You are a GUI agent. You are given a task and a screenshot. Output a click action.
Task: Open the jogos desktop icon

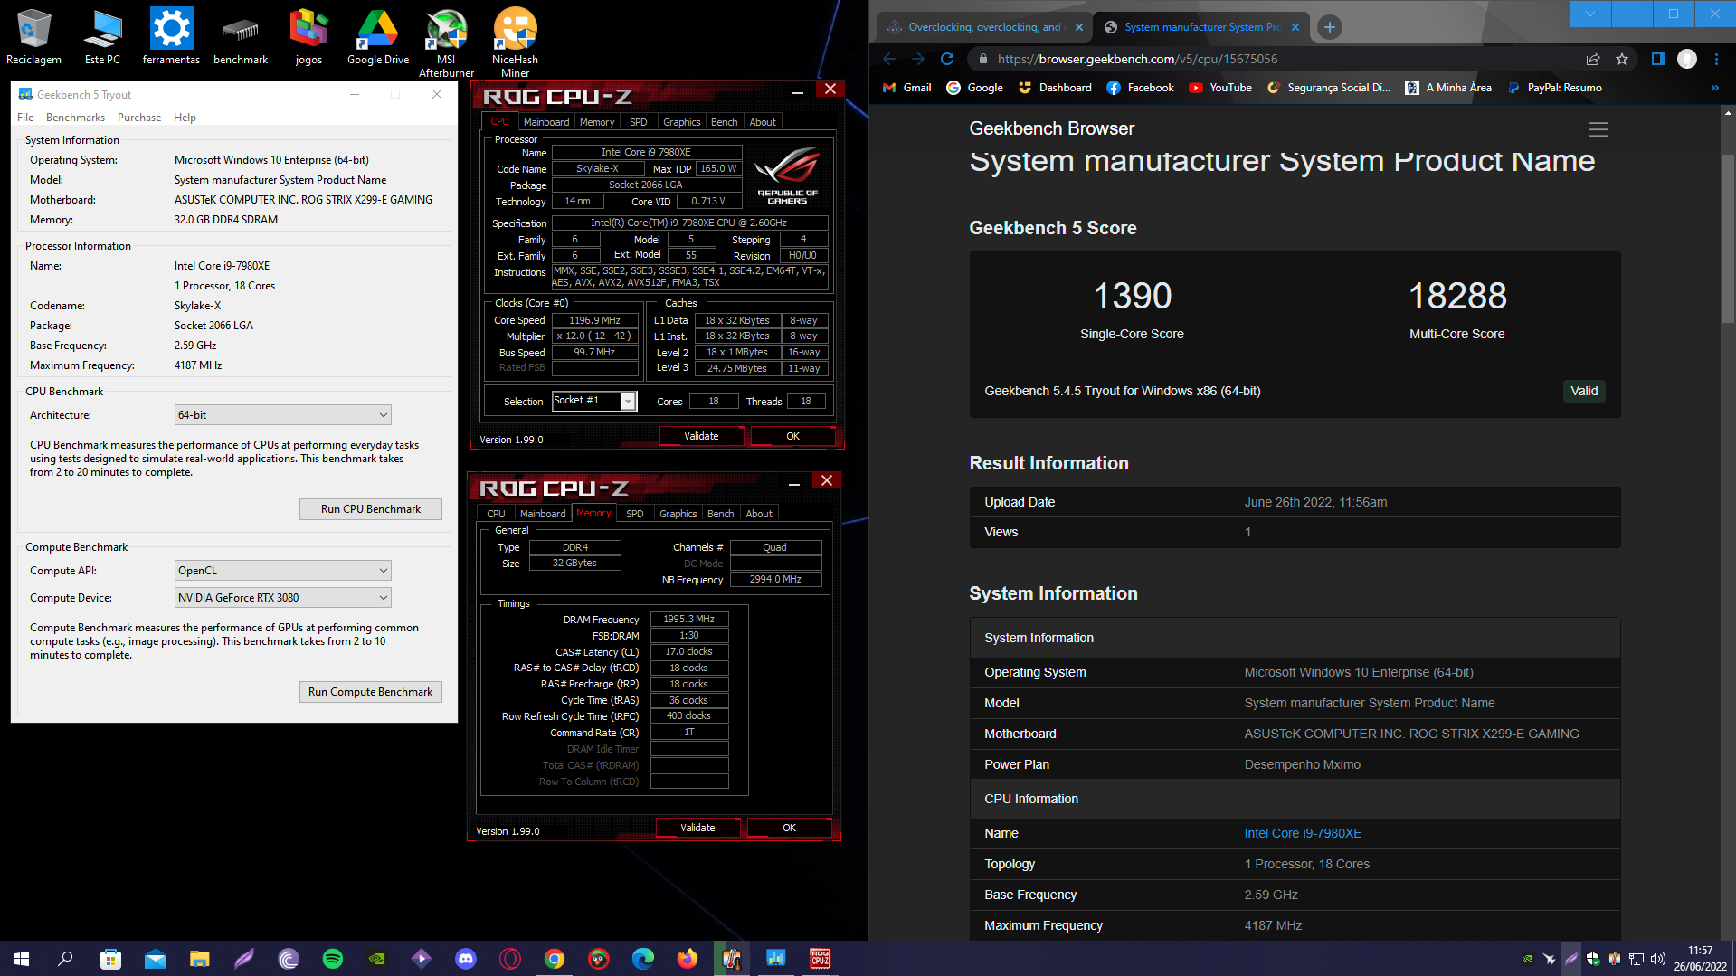tap(308, 36)
